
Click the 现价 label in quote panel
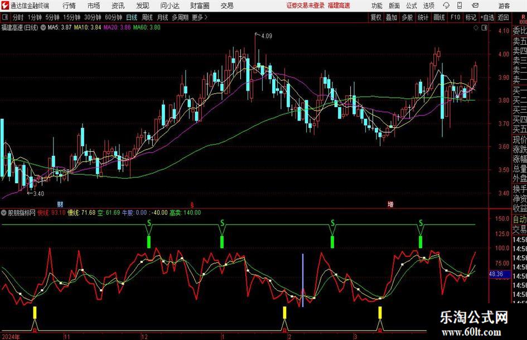(520, 140)
